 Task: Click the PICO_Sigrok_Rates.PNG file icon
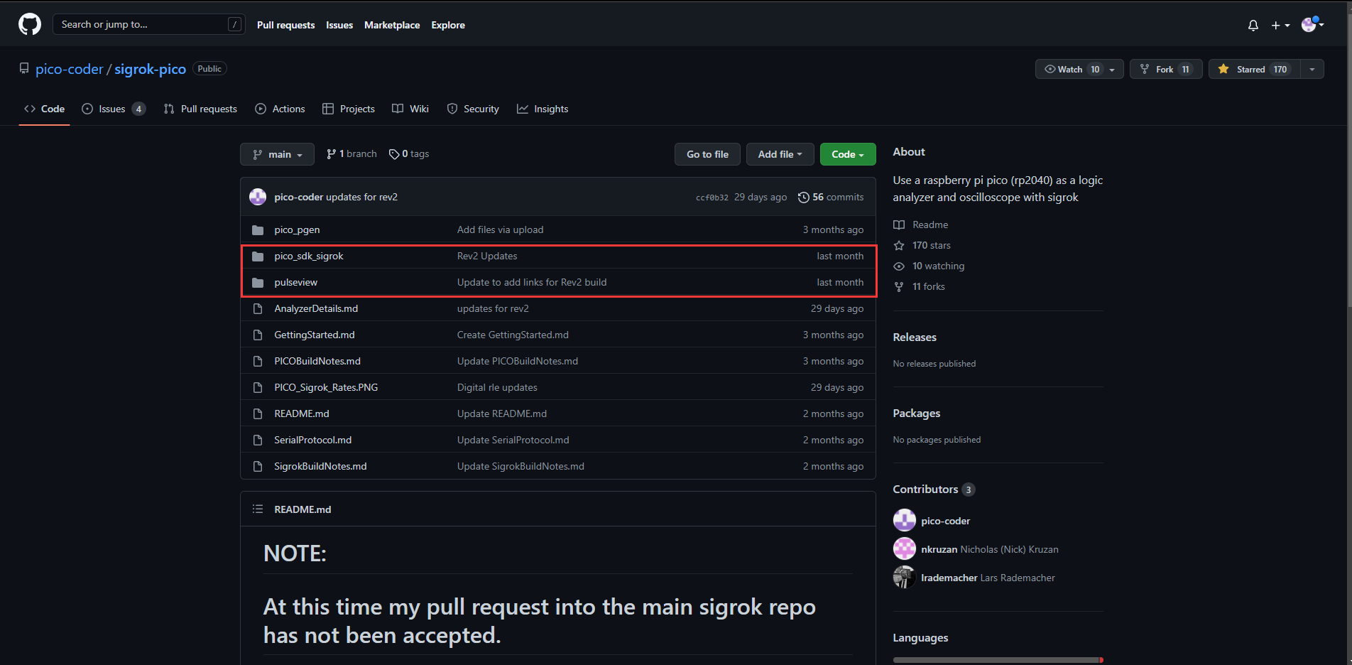(x=258, y=388)
